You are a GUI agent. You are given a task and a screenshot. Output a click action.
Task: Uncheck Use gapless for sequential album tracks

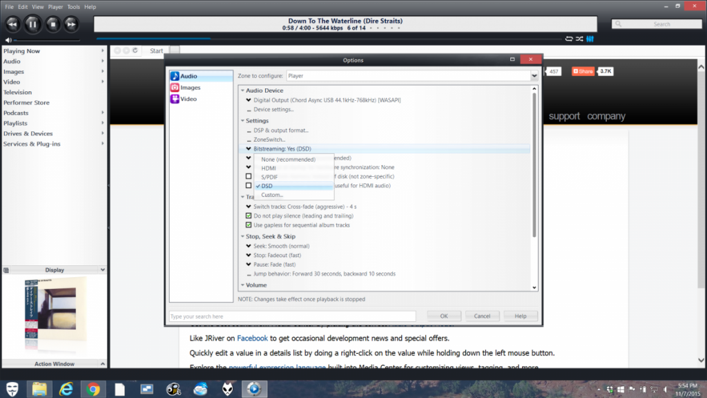[x=249, y=225]
